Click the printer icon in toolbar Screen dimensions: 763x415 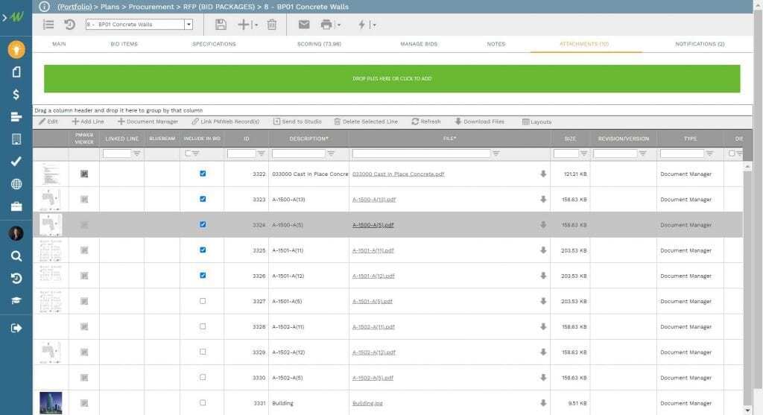[x=326, y=25]
